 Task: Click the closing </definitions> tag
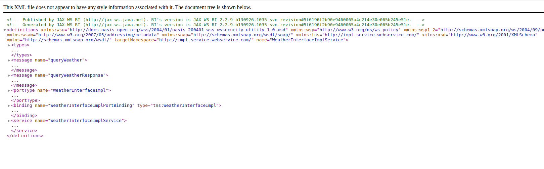[x=25, y=136]
